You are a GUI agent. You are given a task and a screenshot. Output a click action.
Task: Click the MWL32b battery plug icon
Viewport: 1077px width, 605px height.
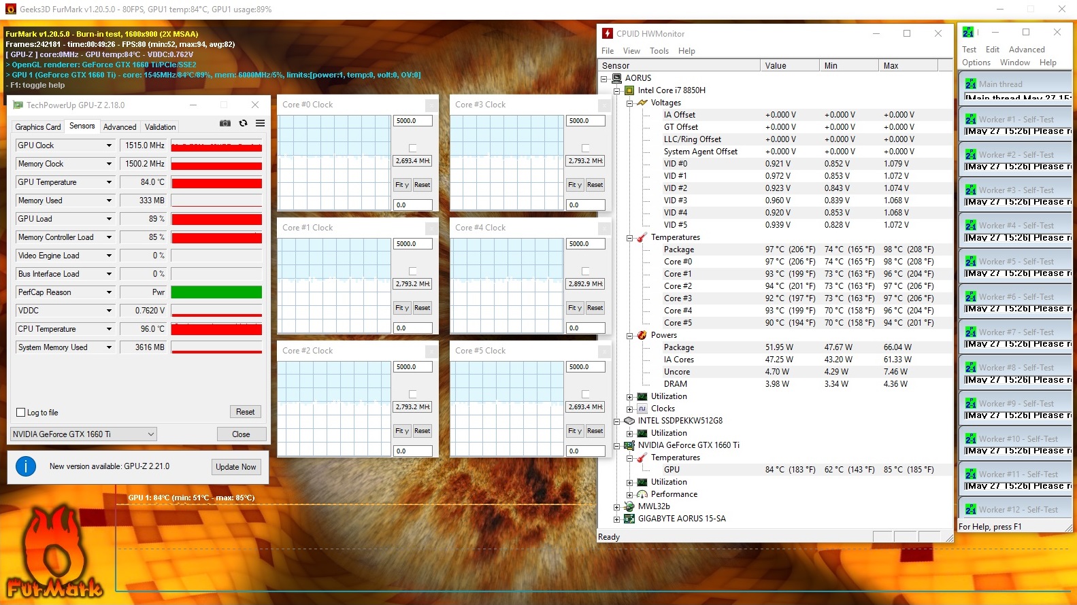(629, 506)
